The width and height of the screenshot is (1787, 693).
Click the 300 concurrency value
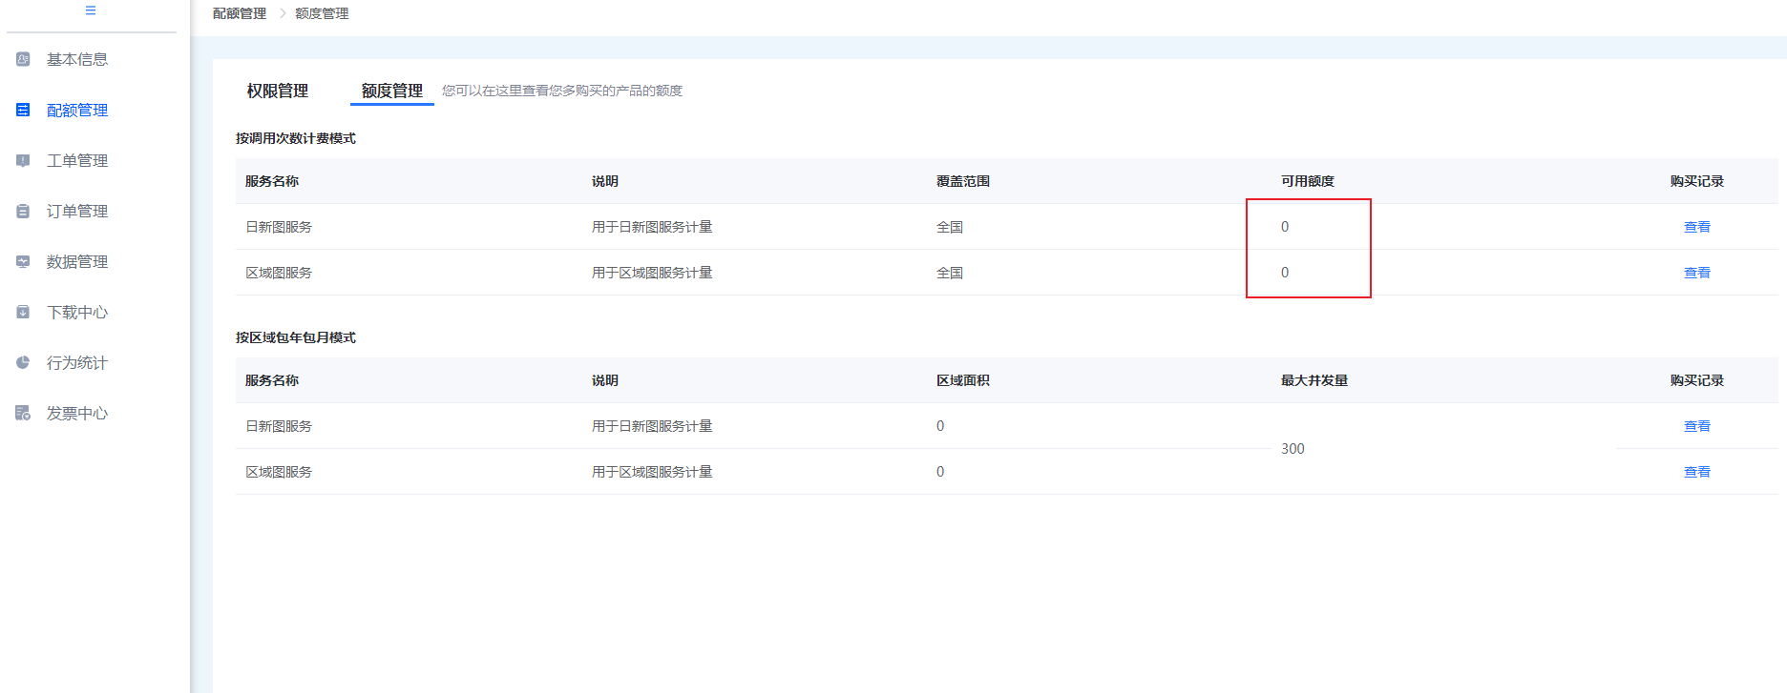pyautogui.click(x=1293, y=449)
